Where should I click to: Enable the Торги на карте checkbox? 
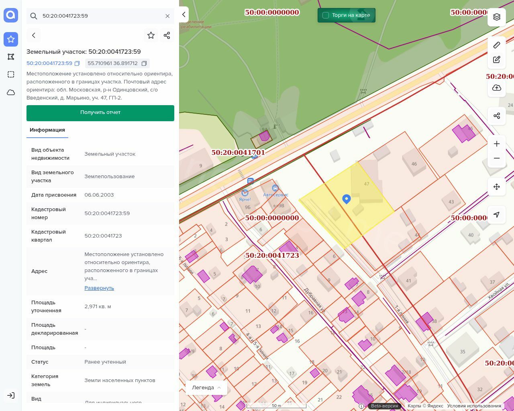tap(326, 15)
